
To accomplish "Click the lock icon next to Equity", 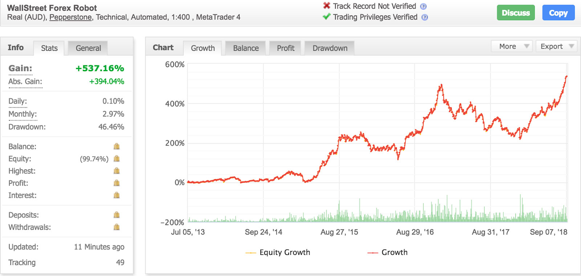I will pyautogui.click(x=117, y=159).
